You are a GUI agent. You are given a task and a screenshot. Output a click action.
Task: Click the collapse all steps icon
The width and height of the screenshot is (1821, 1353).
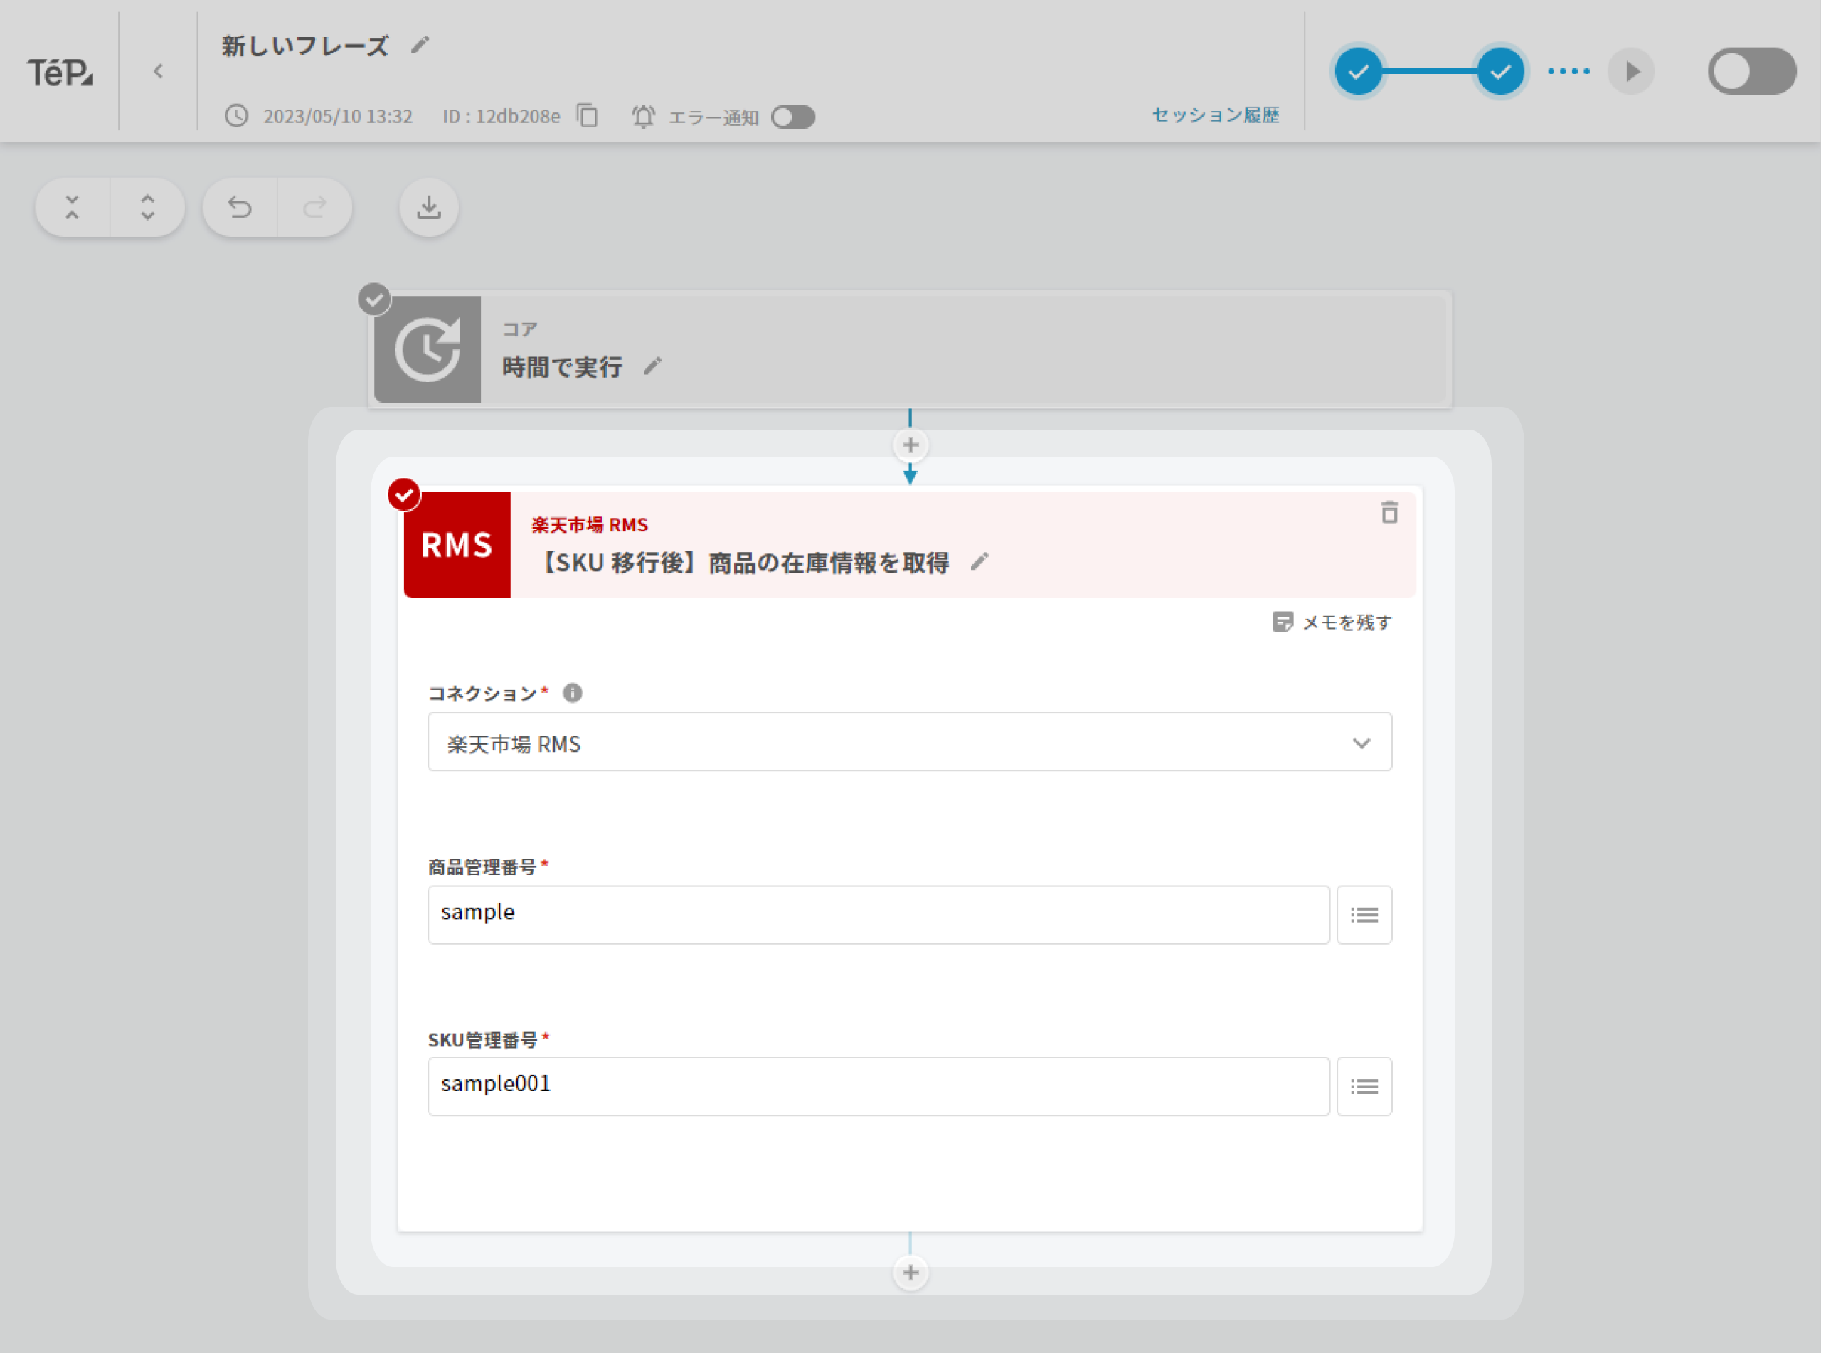[x=72, y=207]
